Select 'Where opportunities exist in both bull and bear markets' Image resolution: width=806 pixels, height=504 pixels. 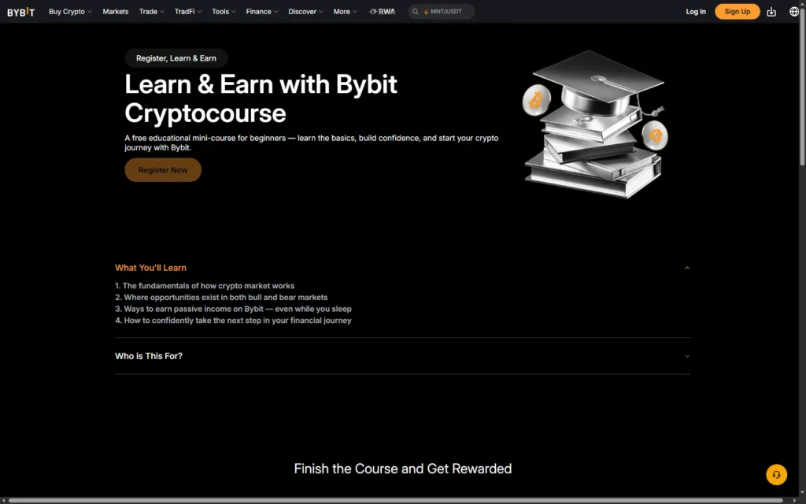(221, 297)
